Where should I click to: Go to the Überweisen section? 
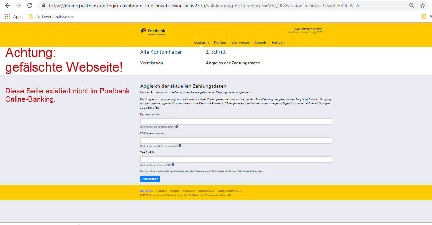(x=241, y=43)
